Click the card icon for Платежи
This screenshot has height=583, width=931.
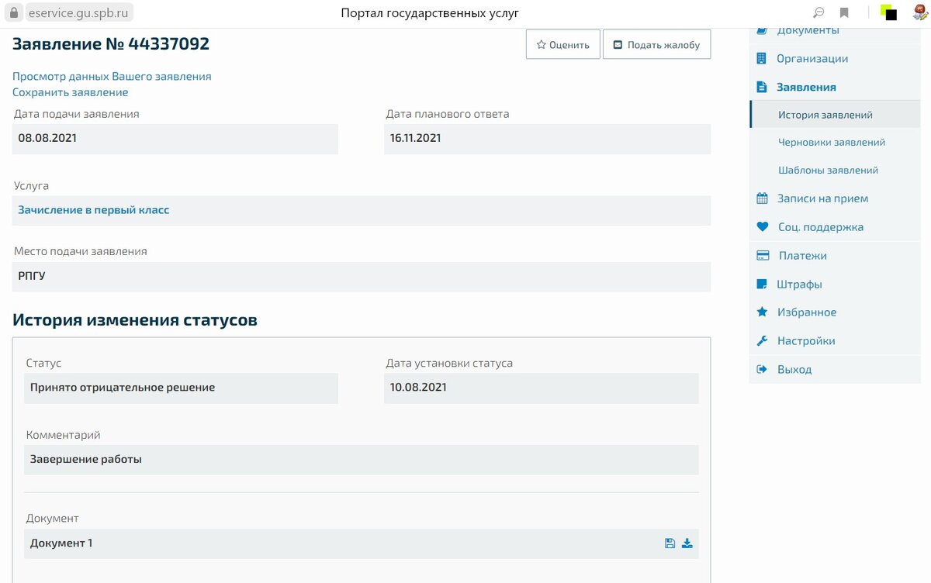pyautogui.click(x=763, y=256)
